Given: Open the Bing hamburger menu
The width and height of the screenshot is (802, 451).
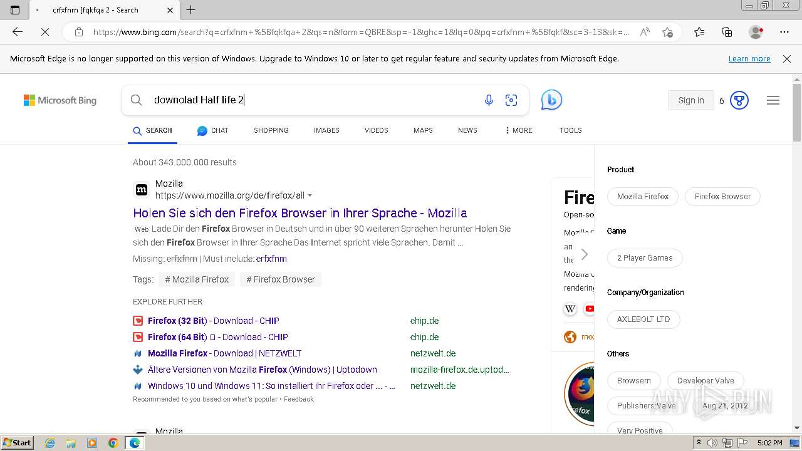Looking at the screenshot, I should click(773, 100).
